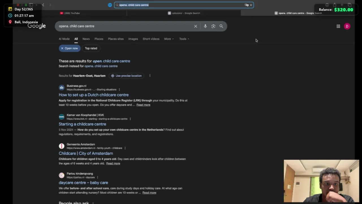362x204 pixels.
Task: Click Read more under Amsterdam result
Action: (x=113, y=163)
